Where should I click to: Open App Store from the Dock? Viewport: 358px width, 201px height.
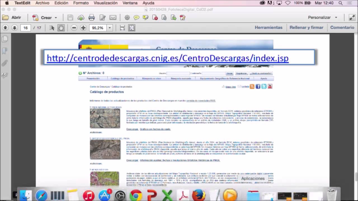105,195
